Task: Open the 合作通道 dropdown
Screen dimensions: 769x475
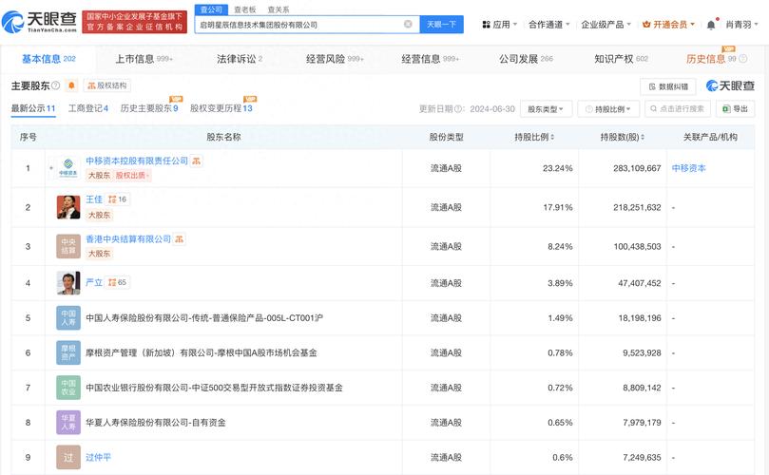Action: click(548, 25)
